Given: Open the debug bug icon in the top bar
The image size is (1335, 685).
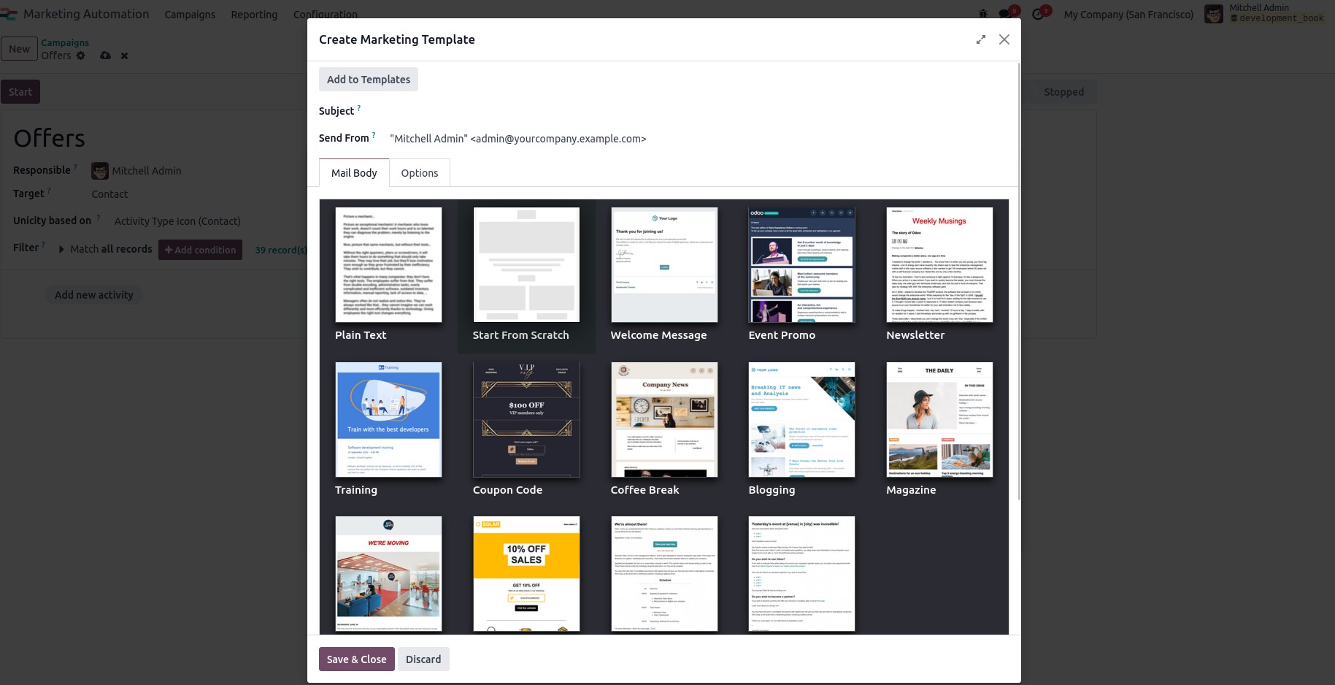Looking at the screenshot, I should (x=983, y=13).
